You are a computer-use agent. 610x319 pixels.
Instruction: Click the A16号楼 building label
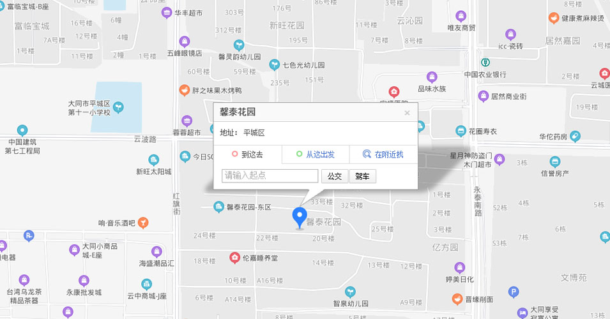pos(270,281)
